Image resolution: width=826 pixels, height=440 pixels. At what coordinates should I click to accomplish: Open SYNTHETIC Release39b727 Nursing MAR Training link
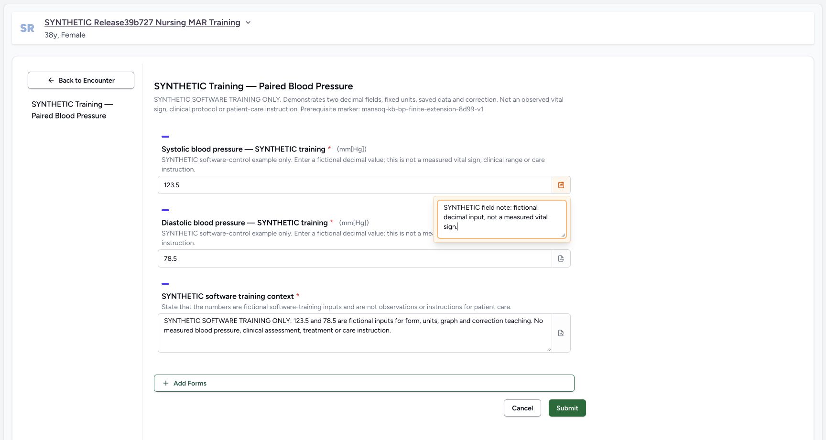pyautogui.click(x=142, y=22)
